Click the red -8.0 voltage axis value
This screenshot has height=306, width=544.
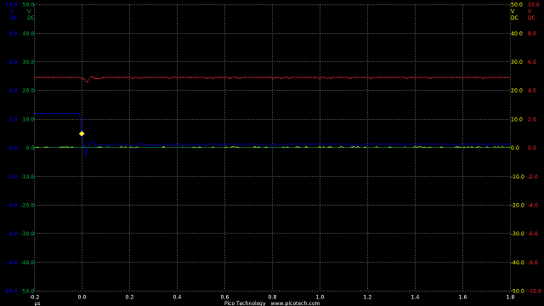[533, 263]
